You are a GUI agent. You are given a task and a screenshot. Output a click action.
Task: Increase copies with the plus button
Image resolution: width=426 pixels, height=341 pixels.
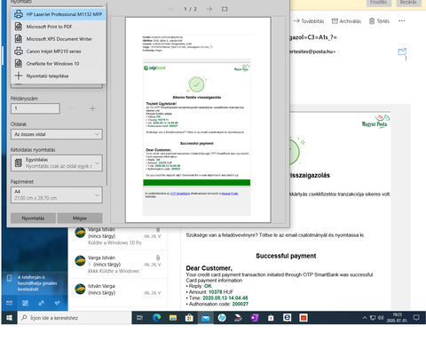point(92,108)
